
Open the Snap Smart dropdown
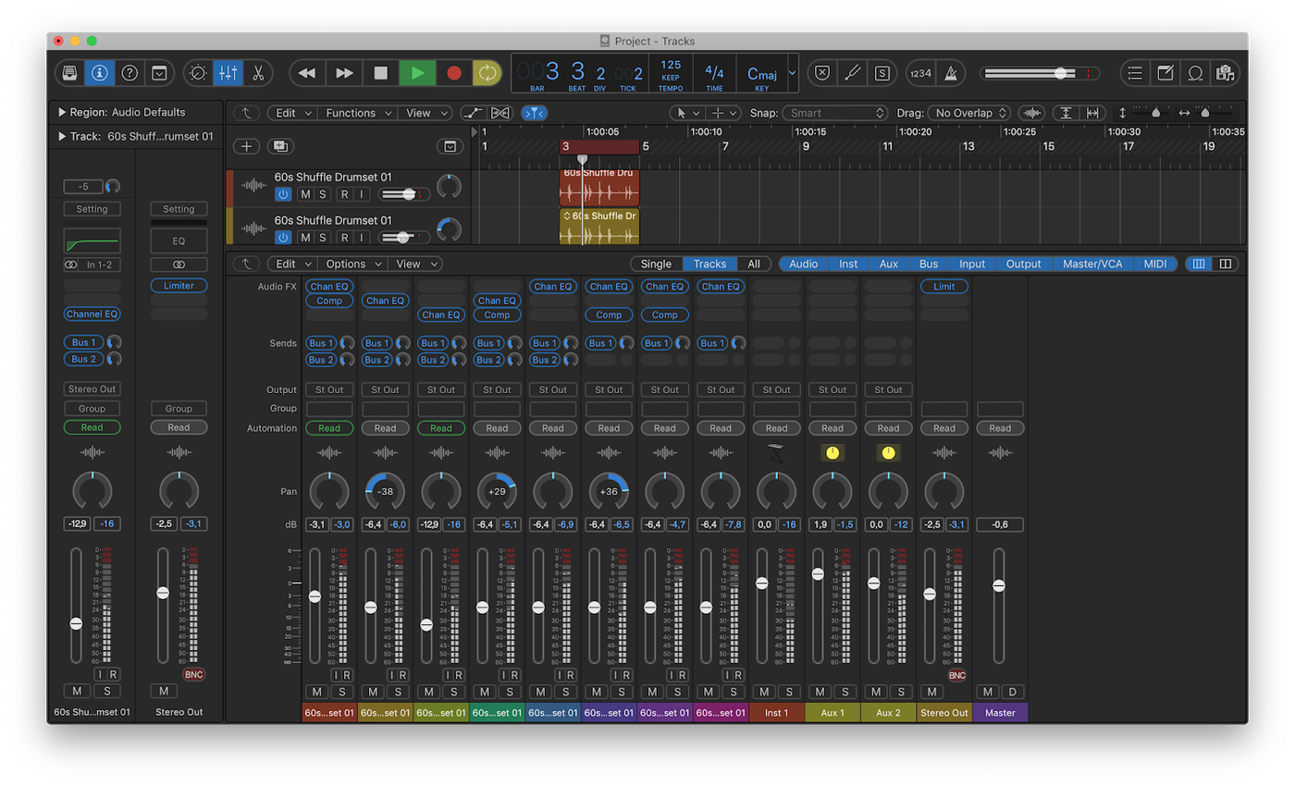coord(835,113)
